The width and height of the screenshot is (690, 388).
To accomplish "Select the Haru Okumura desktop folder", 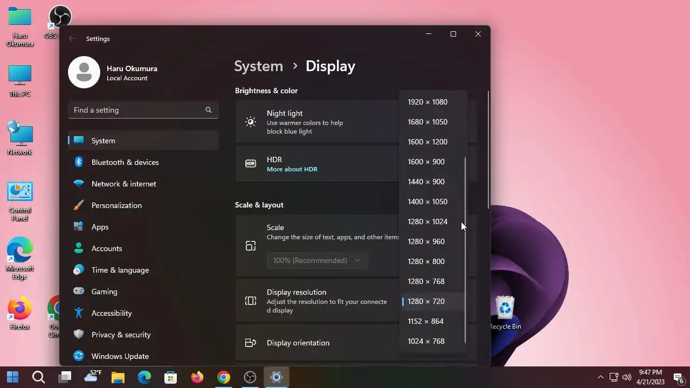I will (x=20, y=27).
